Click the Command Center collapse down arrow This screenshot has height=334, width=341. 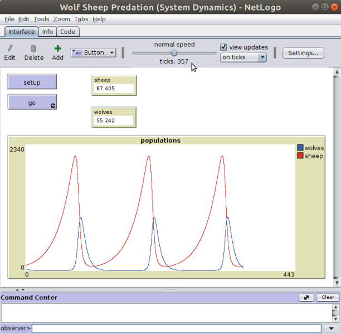click(x=23, y=289)
